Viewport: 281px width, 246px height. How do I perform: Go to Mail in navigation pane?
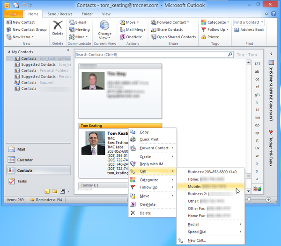click(x=21, y=149)
